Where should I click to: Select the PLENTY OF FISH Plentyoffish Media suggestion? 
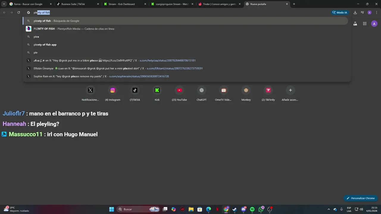[185, 29]
